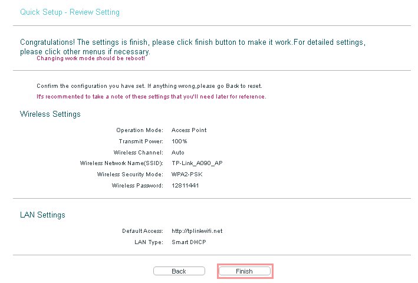Click the Quick Setup - Review Setting title
The width and height of the screenshot is (418, 283).
[x=69, y=12]
